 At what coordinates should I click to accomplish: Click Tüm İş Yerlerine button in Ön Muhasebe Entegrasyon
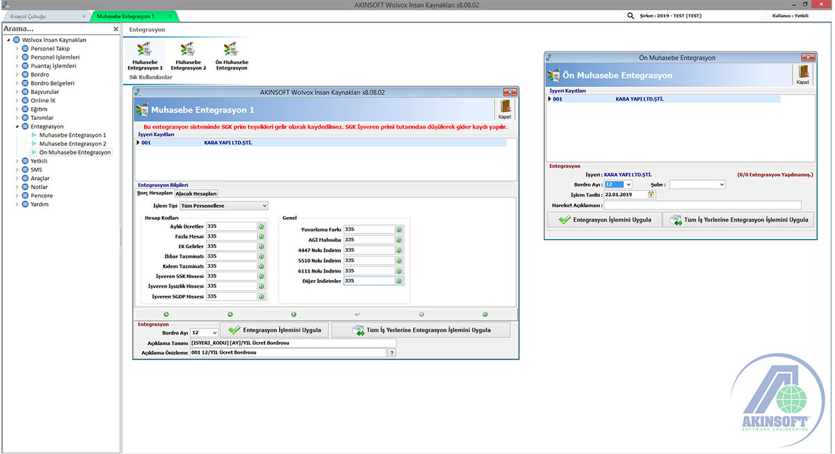(x=738, y=220)
